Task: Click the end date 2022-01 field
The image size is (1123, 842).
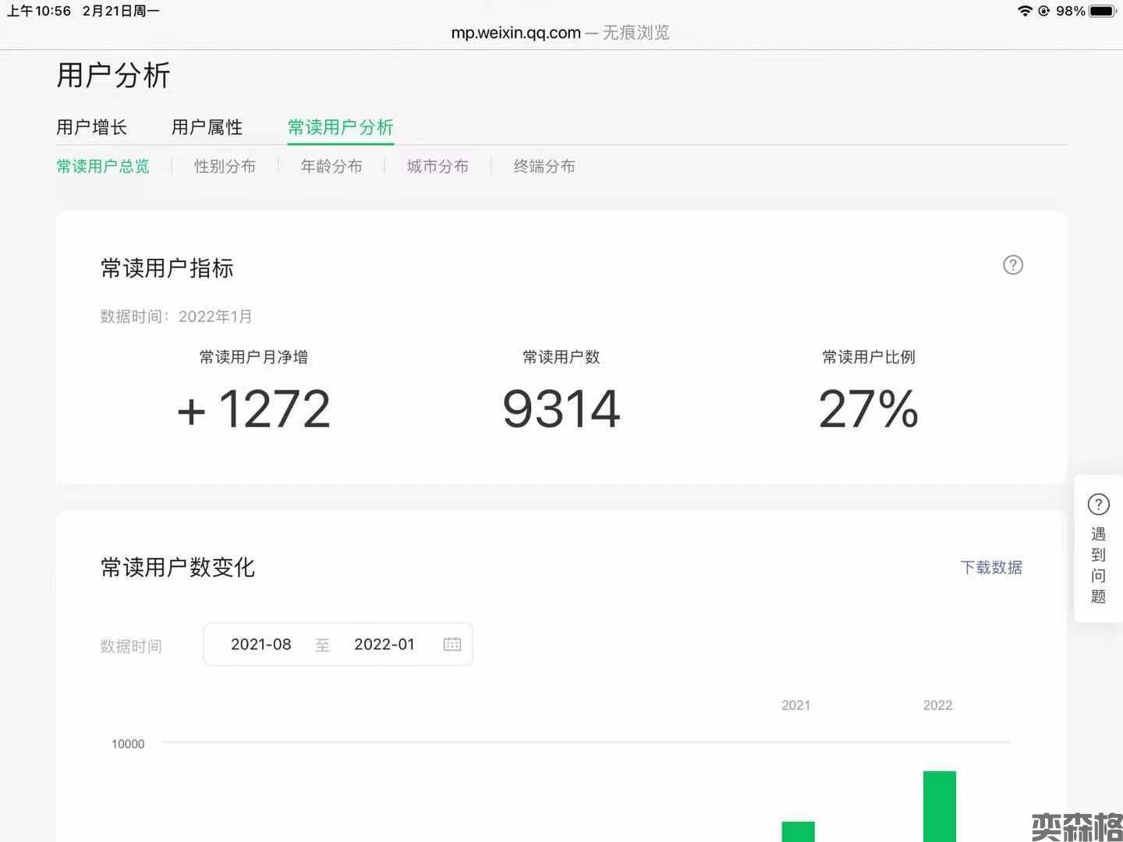Action: pyautogui.click(x=384, y=644)
